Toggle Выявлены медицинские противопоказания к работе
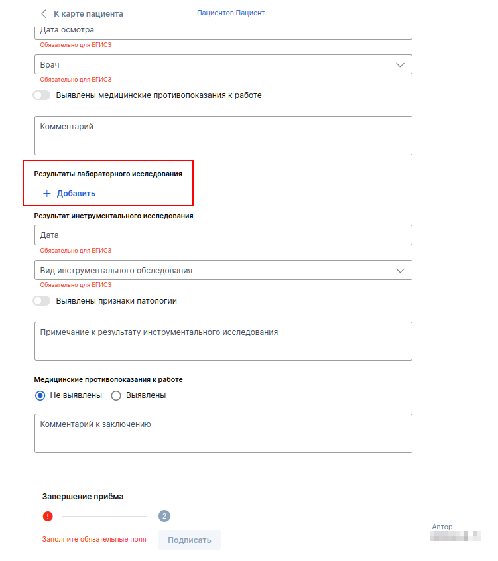Image resolution: width=498 pixels, height=561 pixels. 42,95
